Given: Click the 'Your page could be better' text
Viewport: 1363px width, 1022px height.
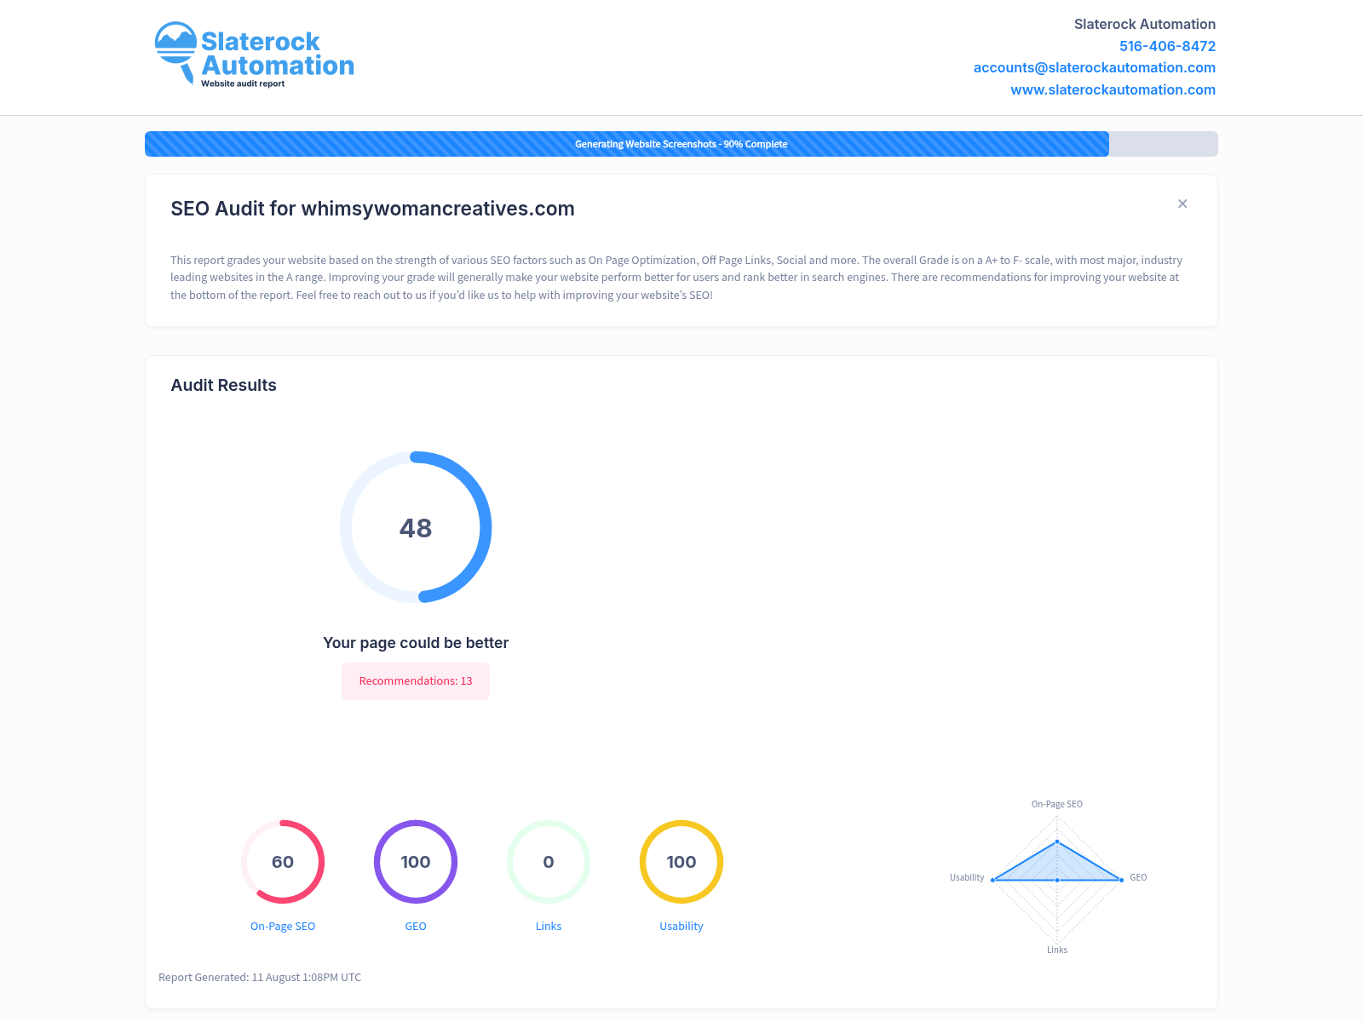Looking at the screenshot, I should 416,643.
